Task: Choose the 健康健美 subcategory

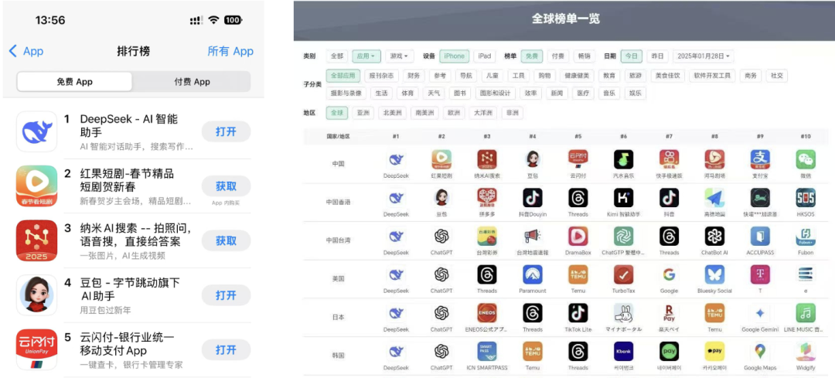Action: tap(576, 76)
